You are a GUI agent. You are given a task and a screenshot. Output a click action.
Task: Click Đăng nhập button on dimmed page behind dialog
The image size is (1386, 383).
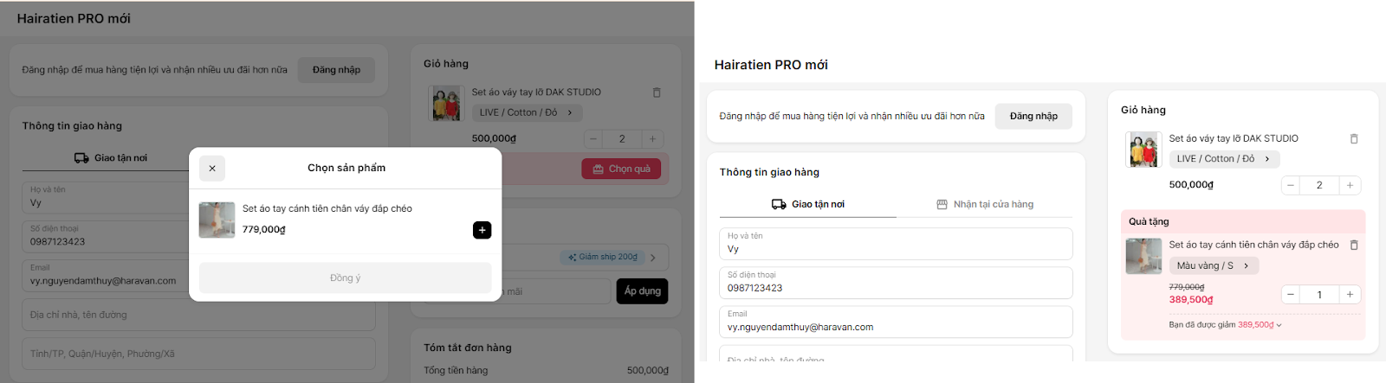[336, 70]
